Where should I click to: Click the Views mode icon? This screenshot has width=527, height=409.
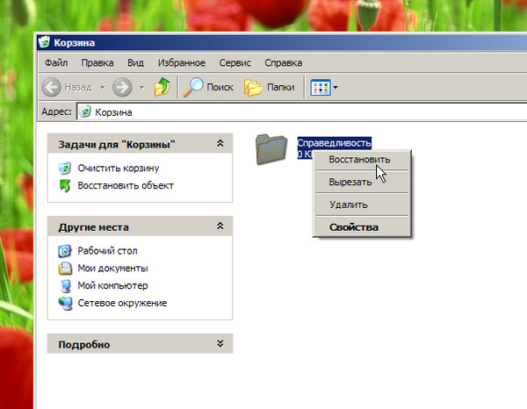click(319, 88)
